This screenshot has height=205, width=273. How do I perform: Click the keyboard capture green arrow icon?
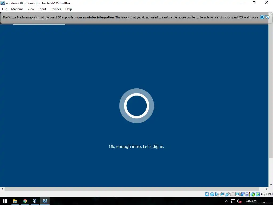click(258, 194)
